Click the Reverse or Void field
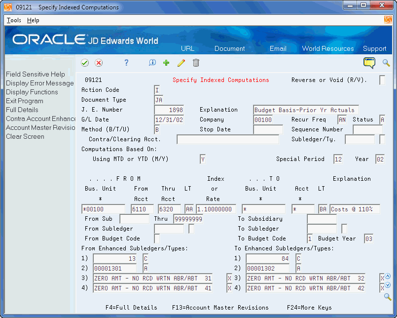Image resolution: width=397 pixels, height=318 pixels. [382, 80]
